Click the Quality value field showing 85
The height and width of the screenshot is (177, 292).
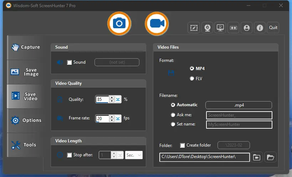pos(102,99)
